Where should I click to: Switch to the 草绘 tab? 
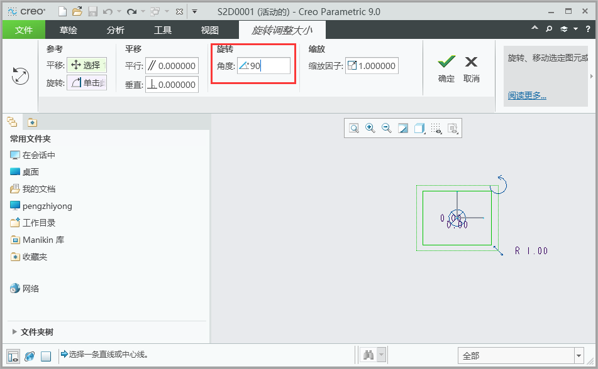click(69, 30)
